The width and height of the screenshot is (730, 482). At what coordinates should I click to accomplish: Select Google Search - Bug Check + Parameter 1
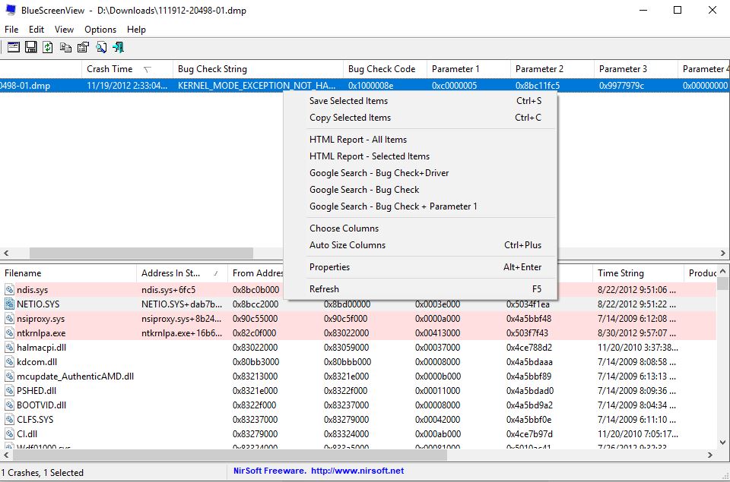pos(420,206)
